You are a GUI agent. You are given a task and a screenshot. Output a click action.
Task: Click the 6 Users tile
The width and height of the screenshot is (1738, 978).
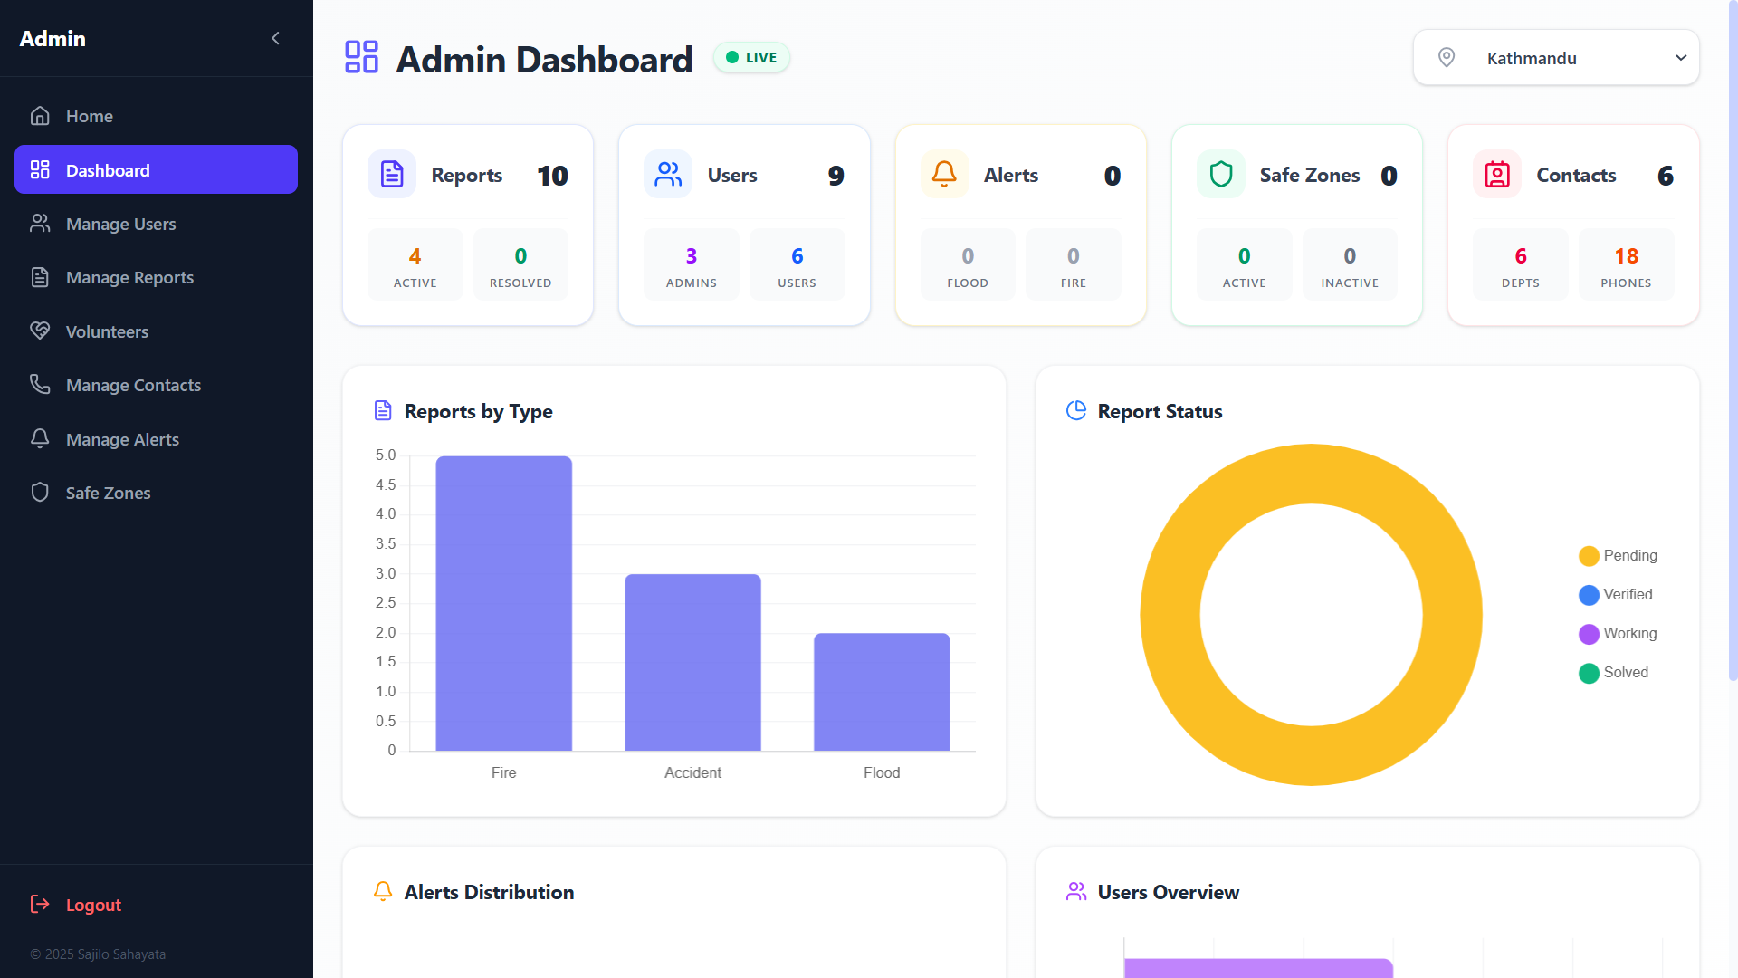pos(797,264)
